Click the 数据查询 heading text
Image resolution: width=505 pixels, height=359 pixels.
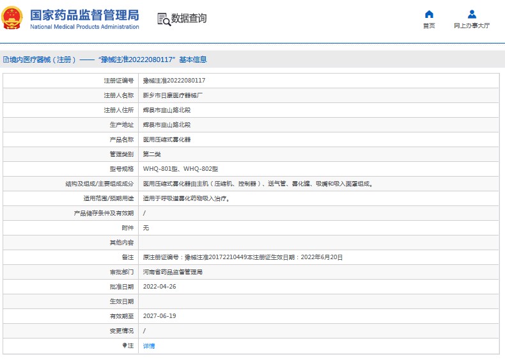(x=189, y=19)
